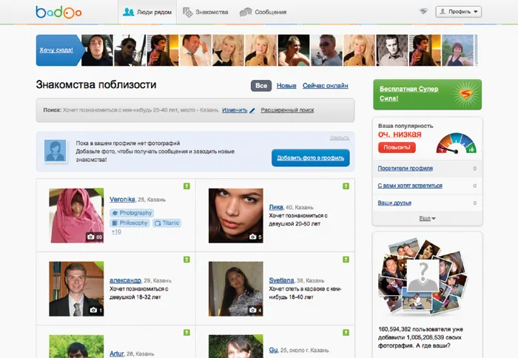Open the 'Знакомства' tab

pos(206,13)
